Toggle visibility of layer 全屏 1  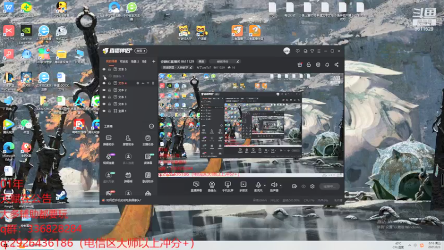click(x=104, y=111)
